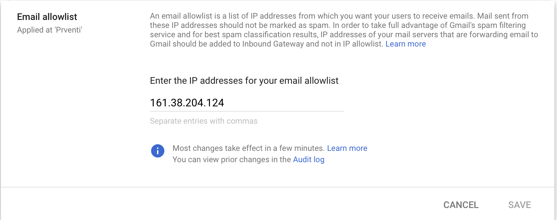Image resolution: width=557 pixels, height=220 pixels.
Task: Click 'best spam classification results' phrase
Action: point(261,35)
